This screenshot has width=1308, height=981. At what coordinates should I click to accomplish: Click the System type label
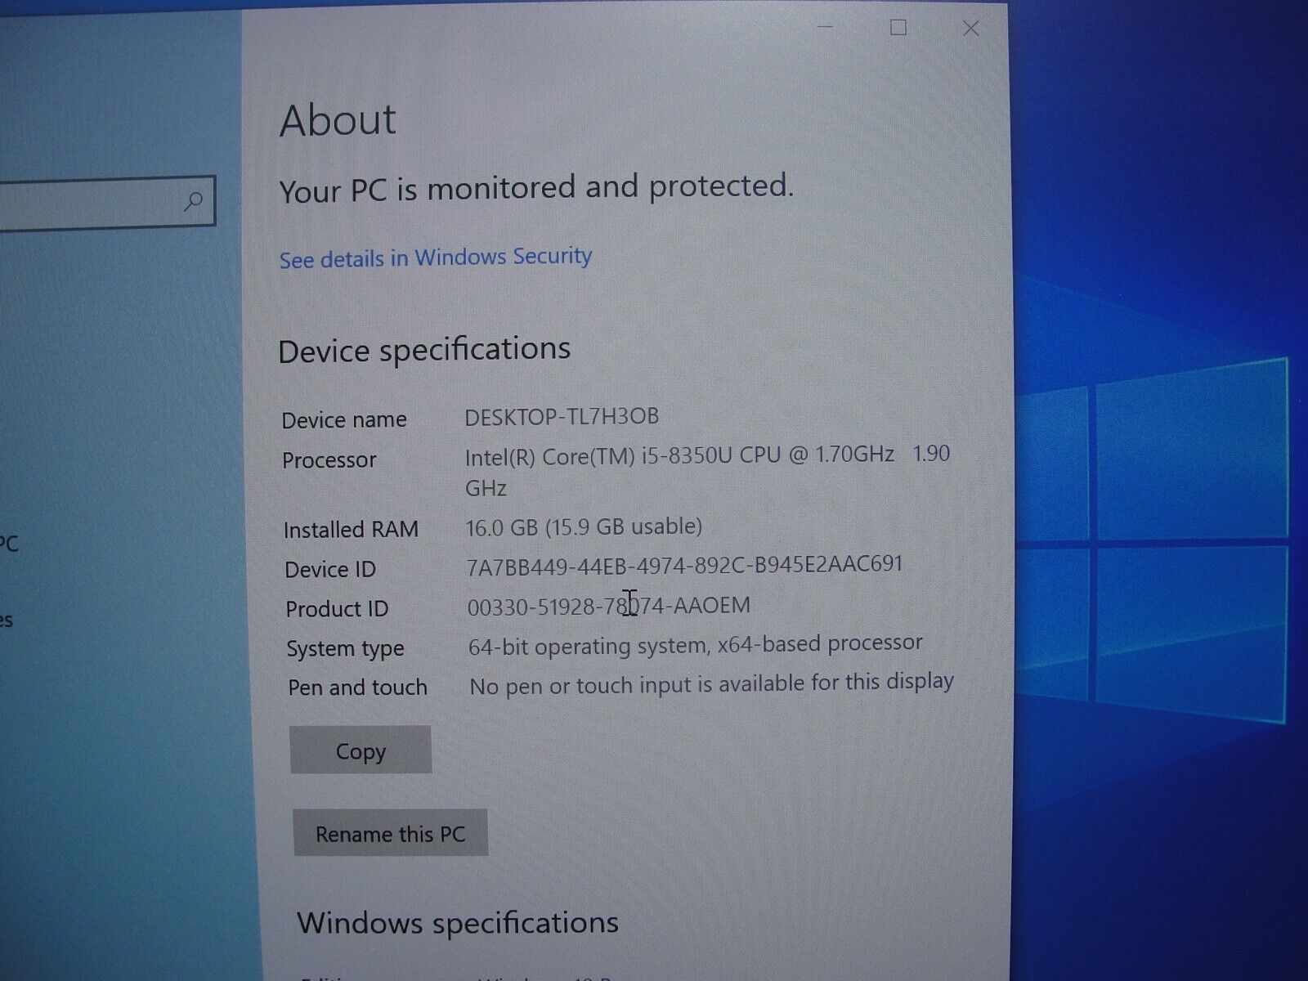click(x=345, y=649)
